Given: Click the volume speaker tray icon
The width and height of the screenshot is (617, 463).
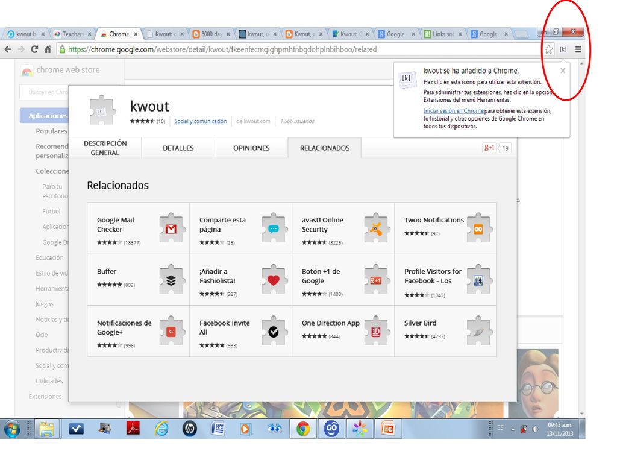Looking at the screenshot, I should [535, 429].
